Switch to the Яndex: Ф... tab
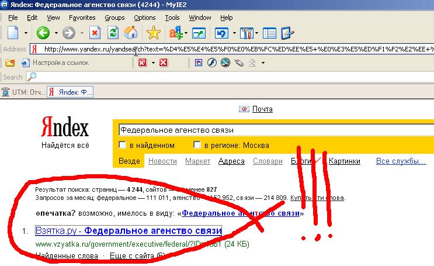434x266 pixels. (x=70, y=92)
